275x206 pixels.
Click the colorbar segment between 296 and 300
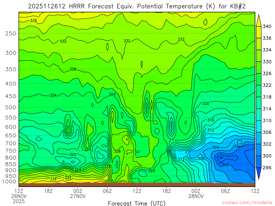[259, 162]
